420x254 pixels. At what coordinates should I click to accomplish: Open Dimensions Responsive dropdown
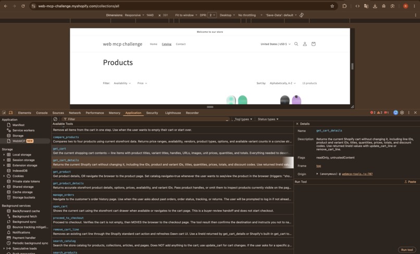coord(134,15)
